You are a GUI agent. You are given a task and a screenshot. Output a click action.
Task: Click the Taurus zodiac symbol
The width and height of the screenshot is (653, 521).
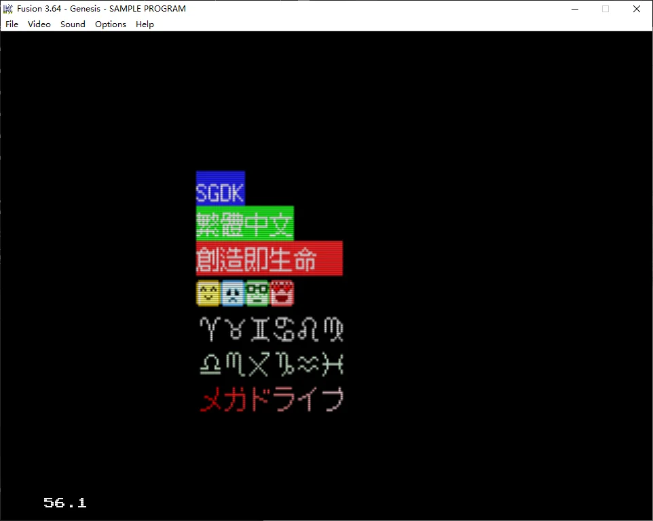pyautogui.click(x=236, y=329)
